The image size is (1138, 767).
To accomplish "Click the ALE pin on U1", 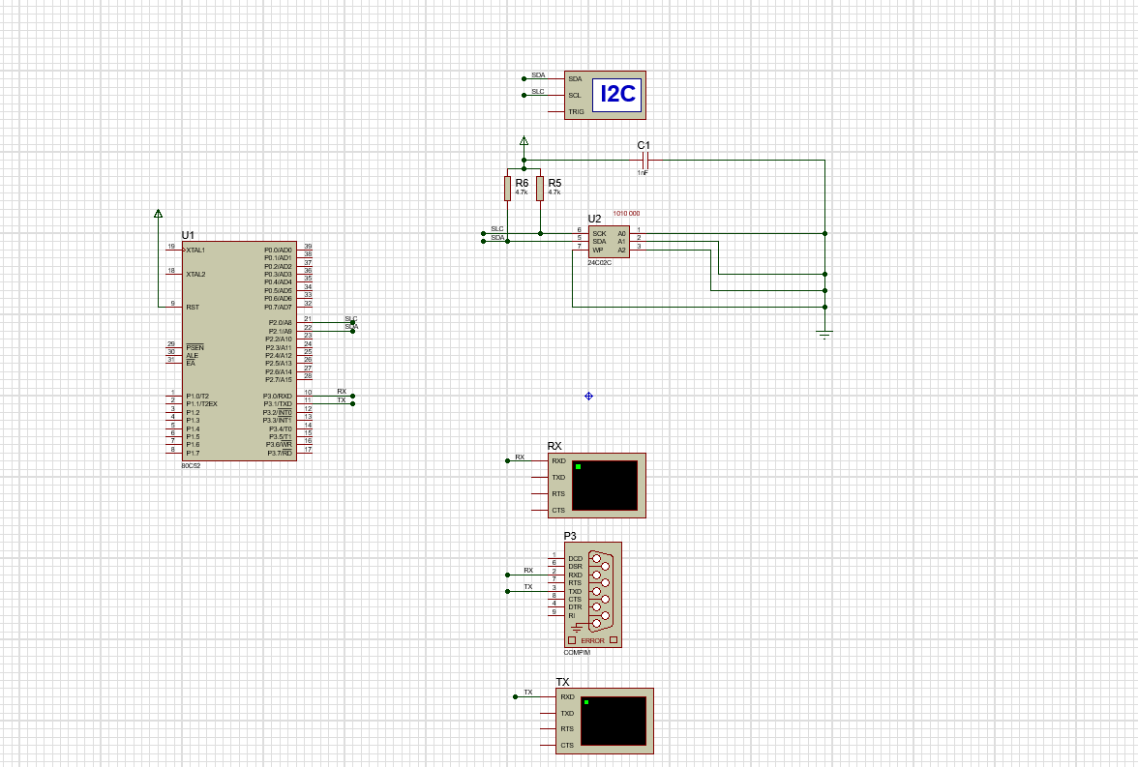I will pos(193,356).
